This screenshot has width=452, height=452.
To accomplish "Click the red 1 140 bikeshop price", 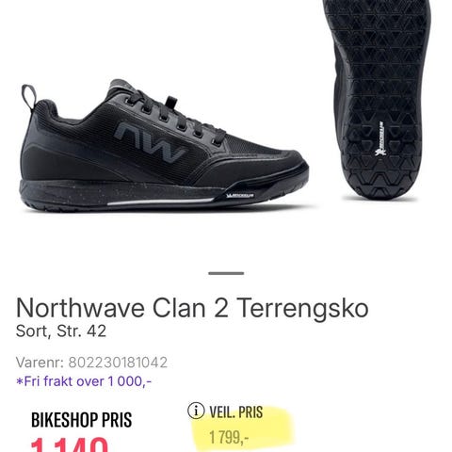I will tap(70, 444).
